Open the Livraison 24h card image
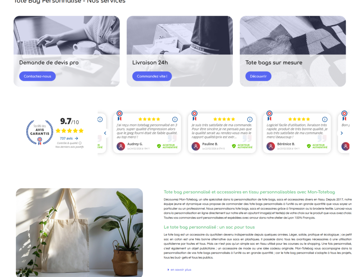The width and height of the screenshot is (363, 277). click(x=180, y=35)
